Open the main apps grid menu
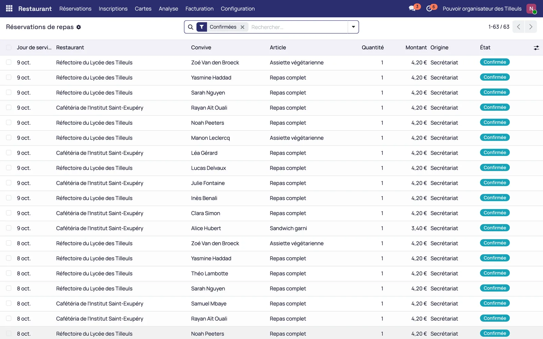 pos(9,8)
